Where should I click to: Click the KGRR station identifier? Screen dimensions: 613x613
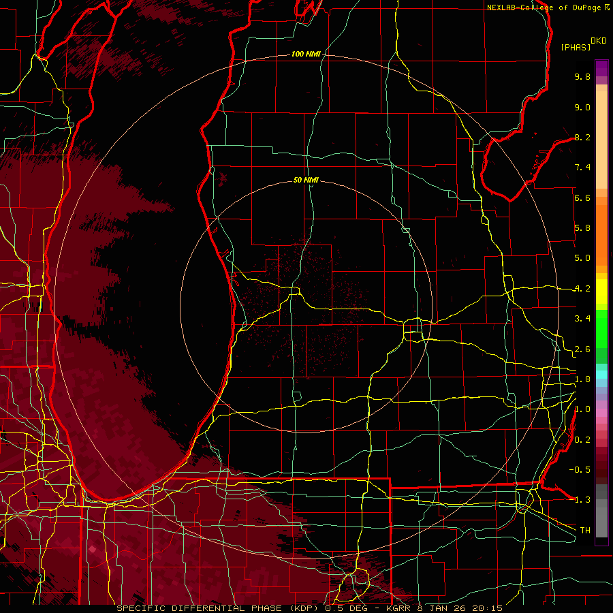(400, 608)
